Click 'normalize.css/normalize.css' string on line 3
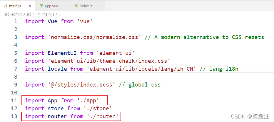 pyautogui.click(x=94, y=37)
